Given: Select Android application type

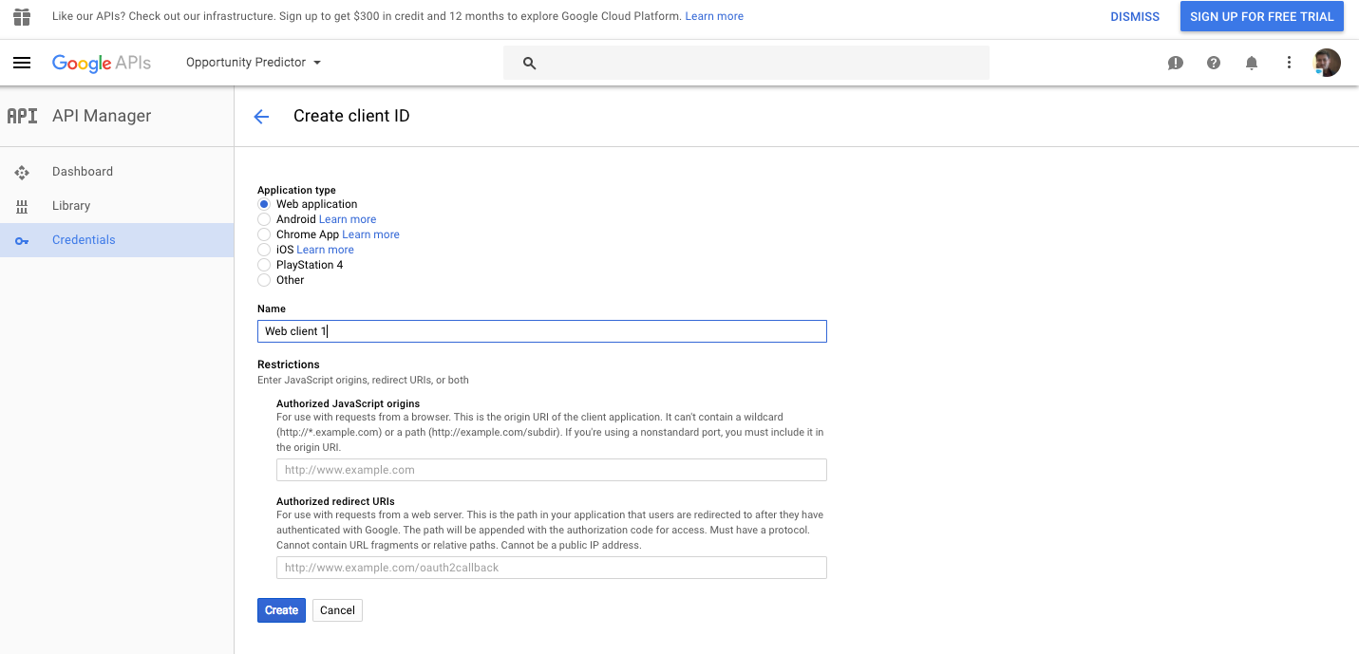Looking at the screenshot, I should tap(264, 219).
